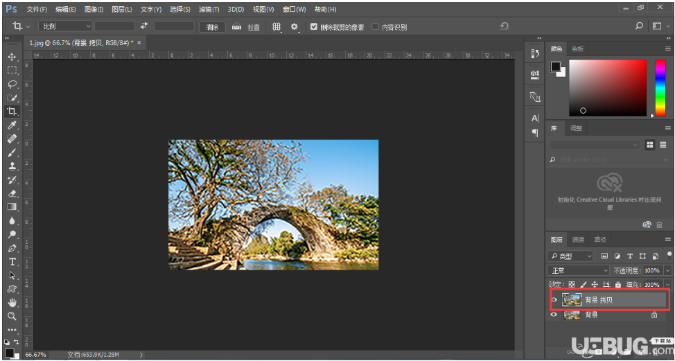Open the Color panel menu

(x=667, y=49)
